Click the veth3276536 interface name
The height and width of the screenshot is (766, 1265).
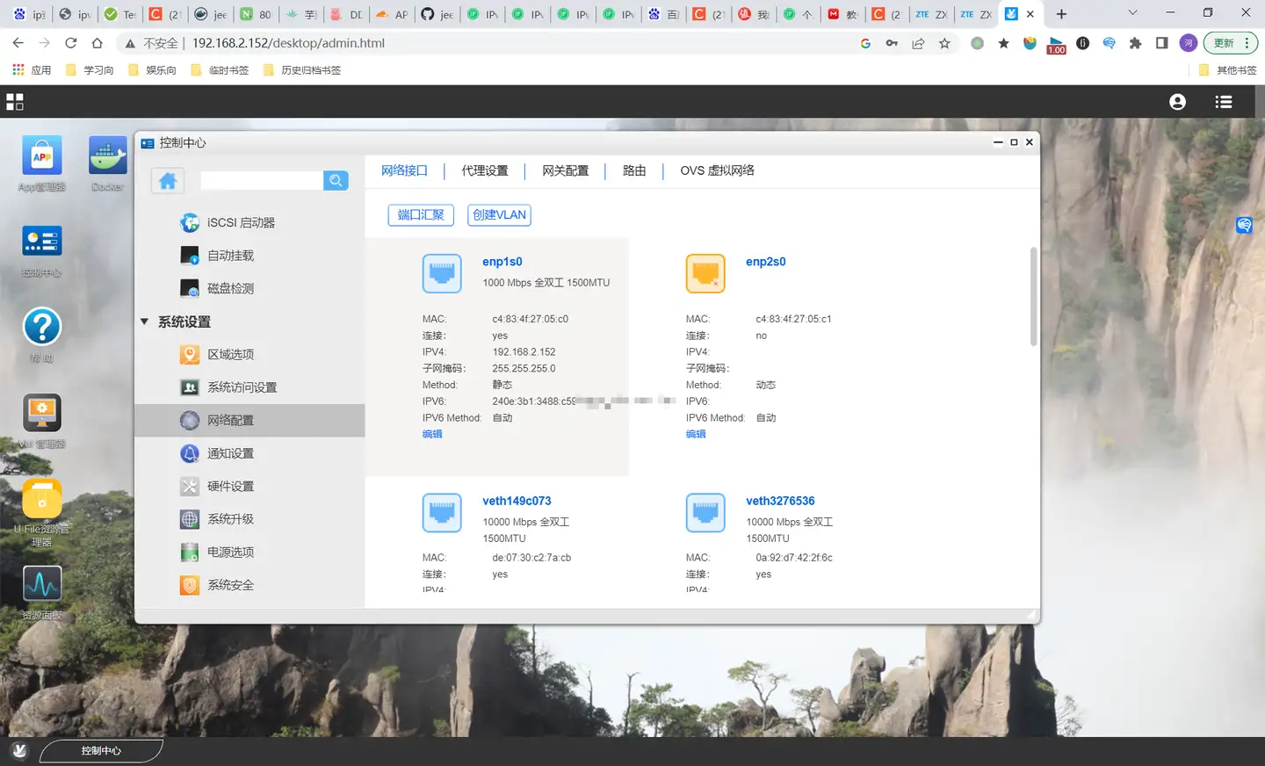pyautogui.click(x=780, y=501)
